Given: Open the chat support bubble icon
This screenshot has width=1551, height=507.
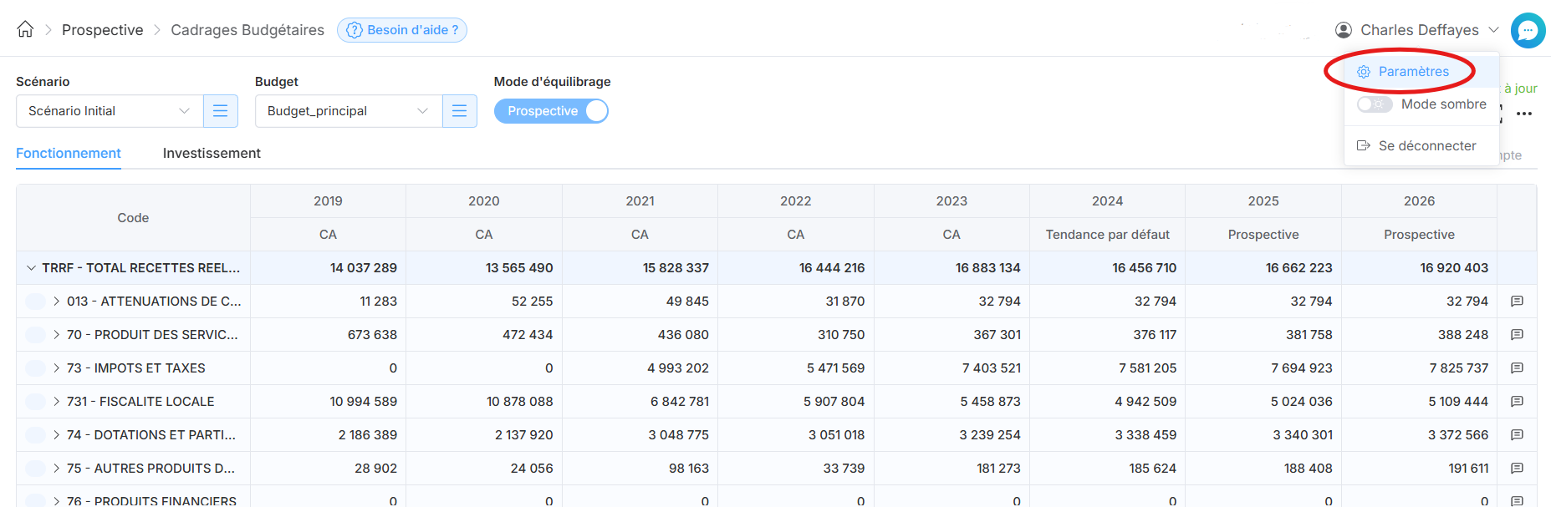Looking at the screenshot, I should [1528, 31].
